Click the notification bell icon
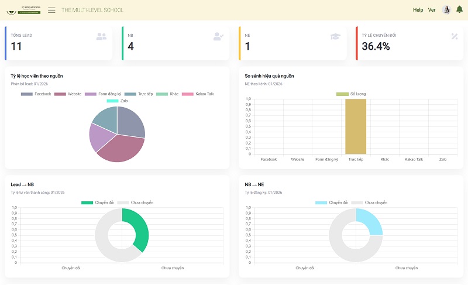 tap(459, 10)
